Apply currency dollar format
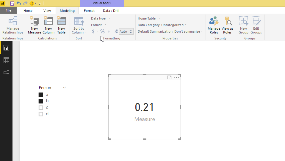The width and height of the screenshot is (285, 161). 93,31
